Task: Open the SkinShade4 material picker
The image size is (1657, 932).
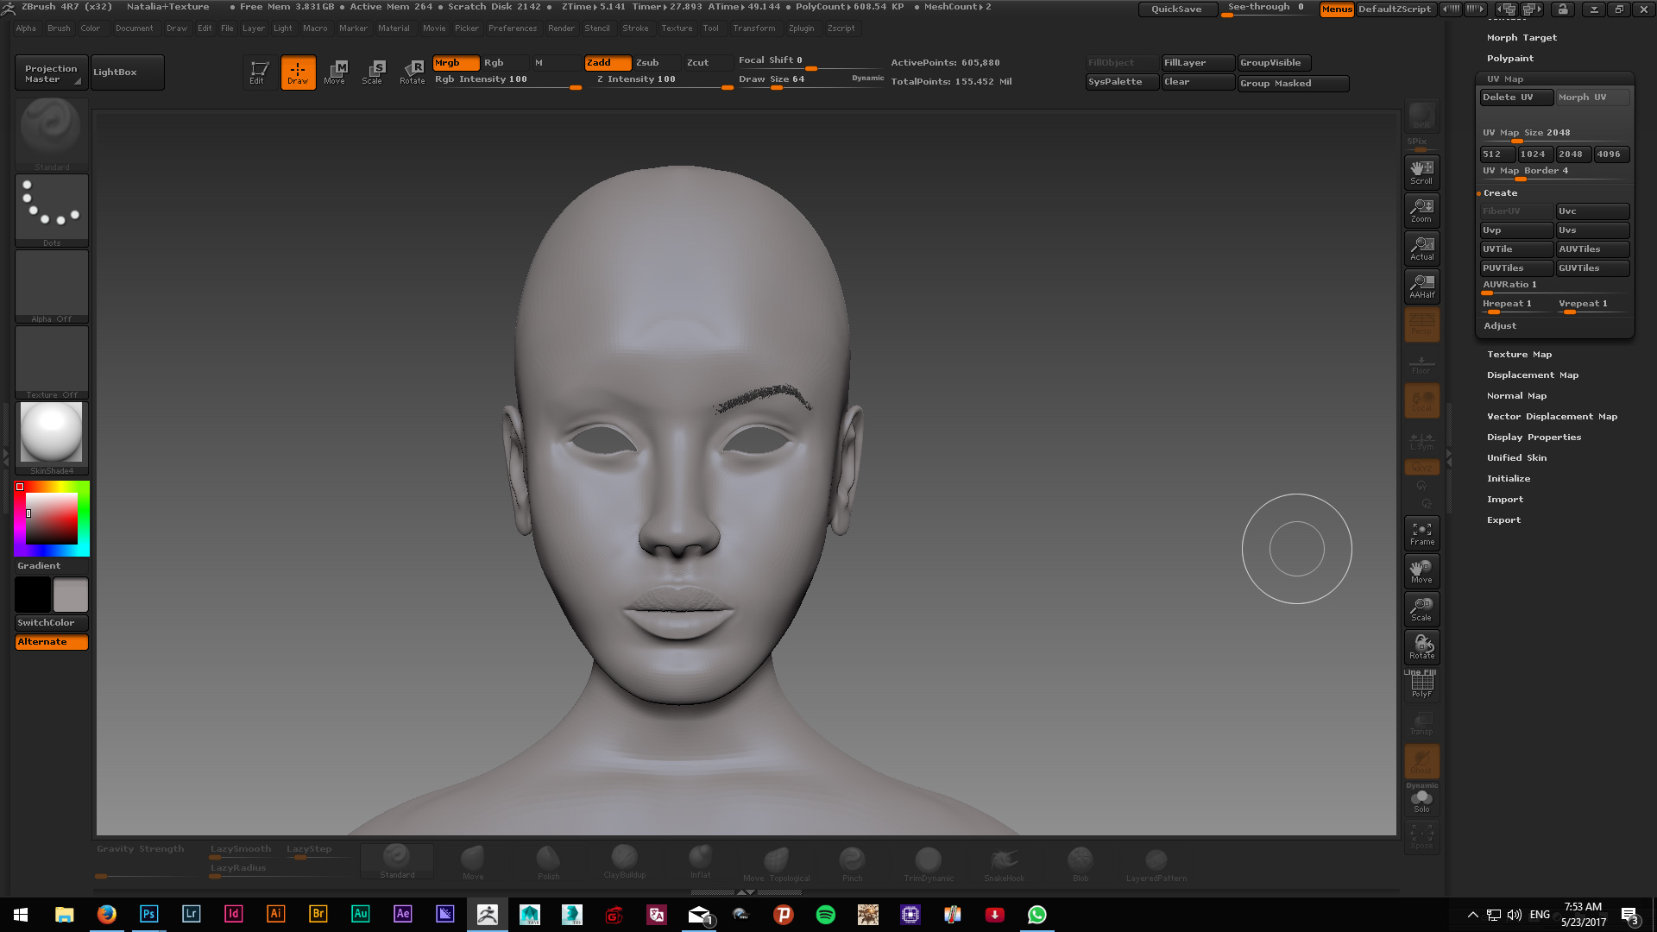Action: click(52, 438)
